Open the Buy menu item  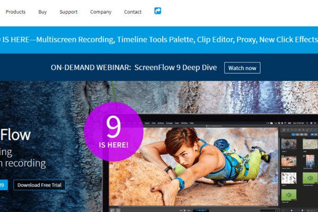coord(42,12)
